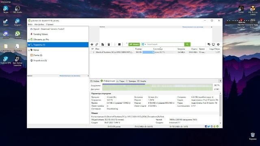The height and width of the screenshot is (146, 260).
Task: Open the Настройки menu
Action: coord(39,24)
